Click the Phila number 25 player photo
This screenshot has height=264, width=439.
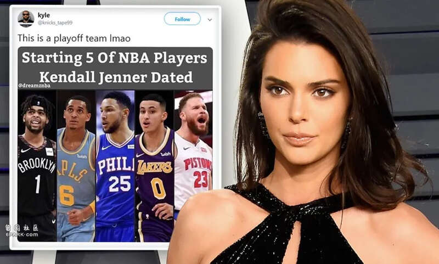click(x=115, y=166)
